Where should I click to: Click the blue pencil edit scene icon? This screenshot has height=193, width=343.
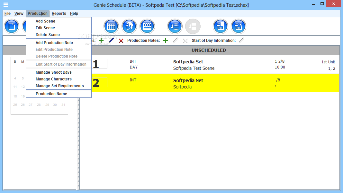pyautogui.click(x=111, y=41)
